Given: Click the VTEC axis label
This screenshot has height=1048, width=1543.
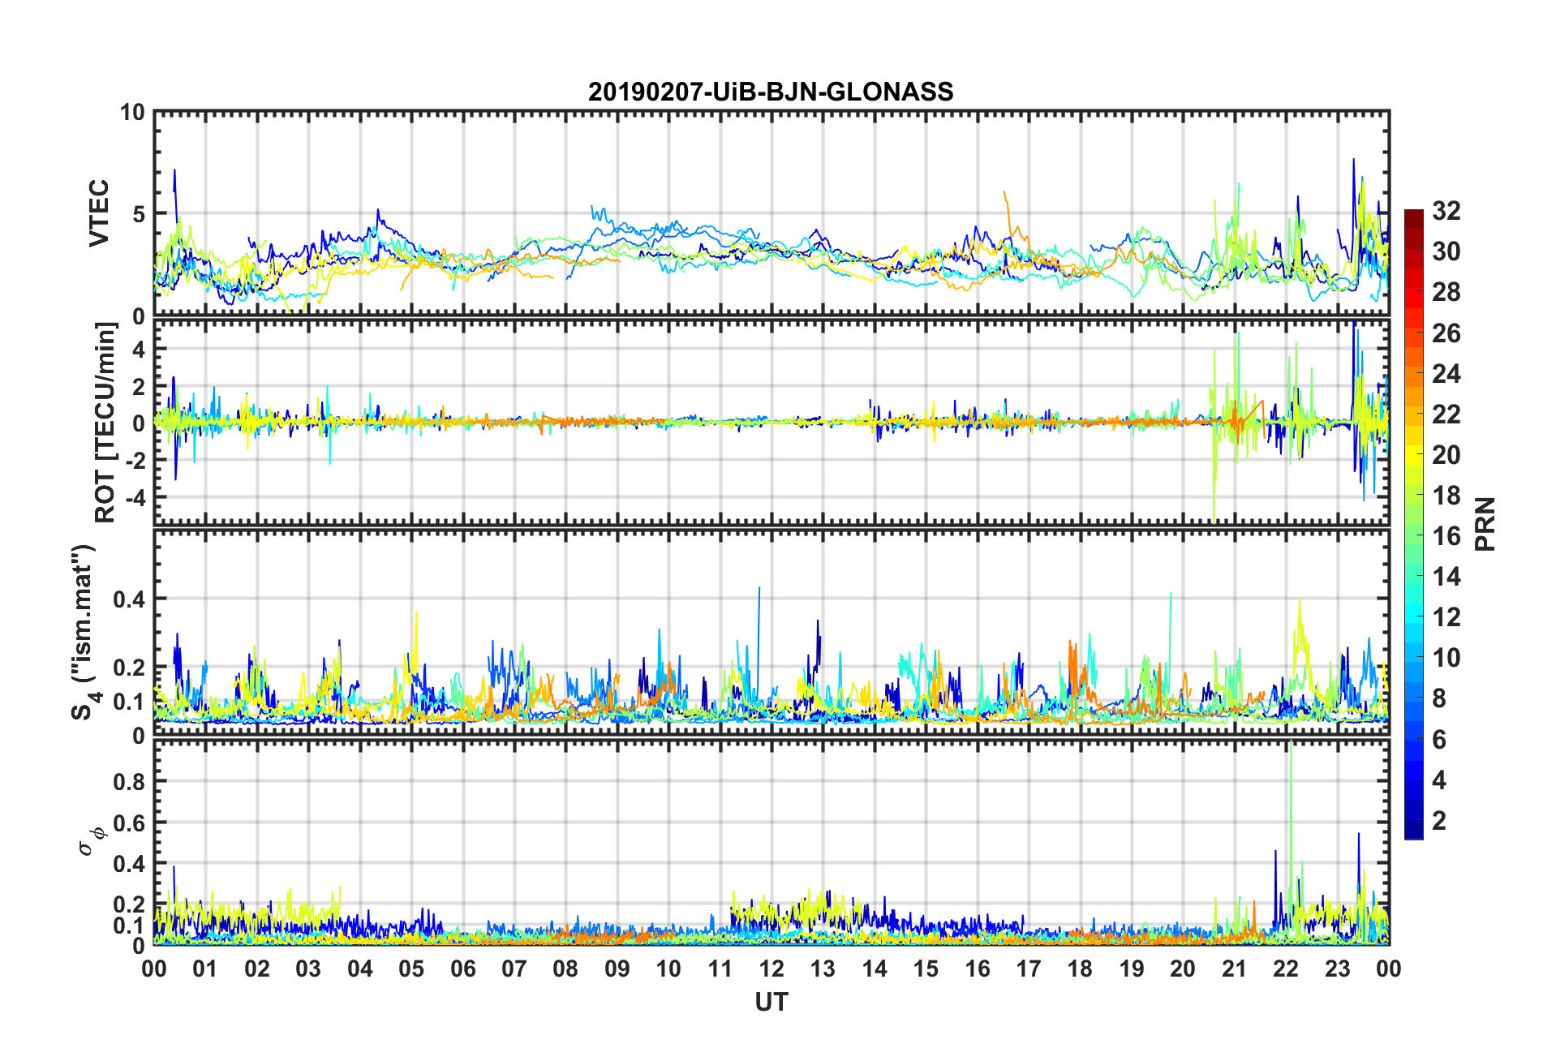Looking at the screenshot, I should pyautogui.click(x=99, y=213).
